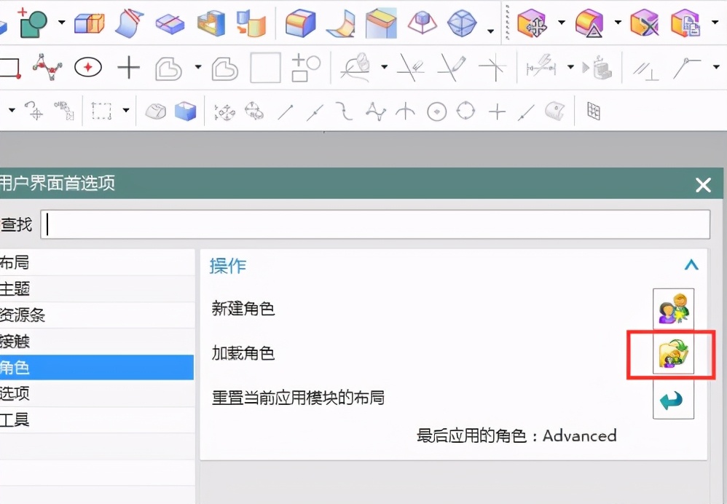Click the bounded grid snap icon
Screen dimensions: 727x504
pos(594,111)
